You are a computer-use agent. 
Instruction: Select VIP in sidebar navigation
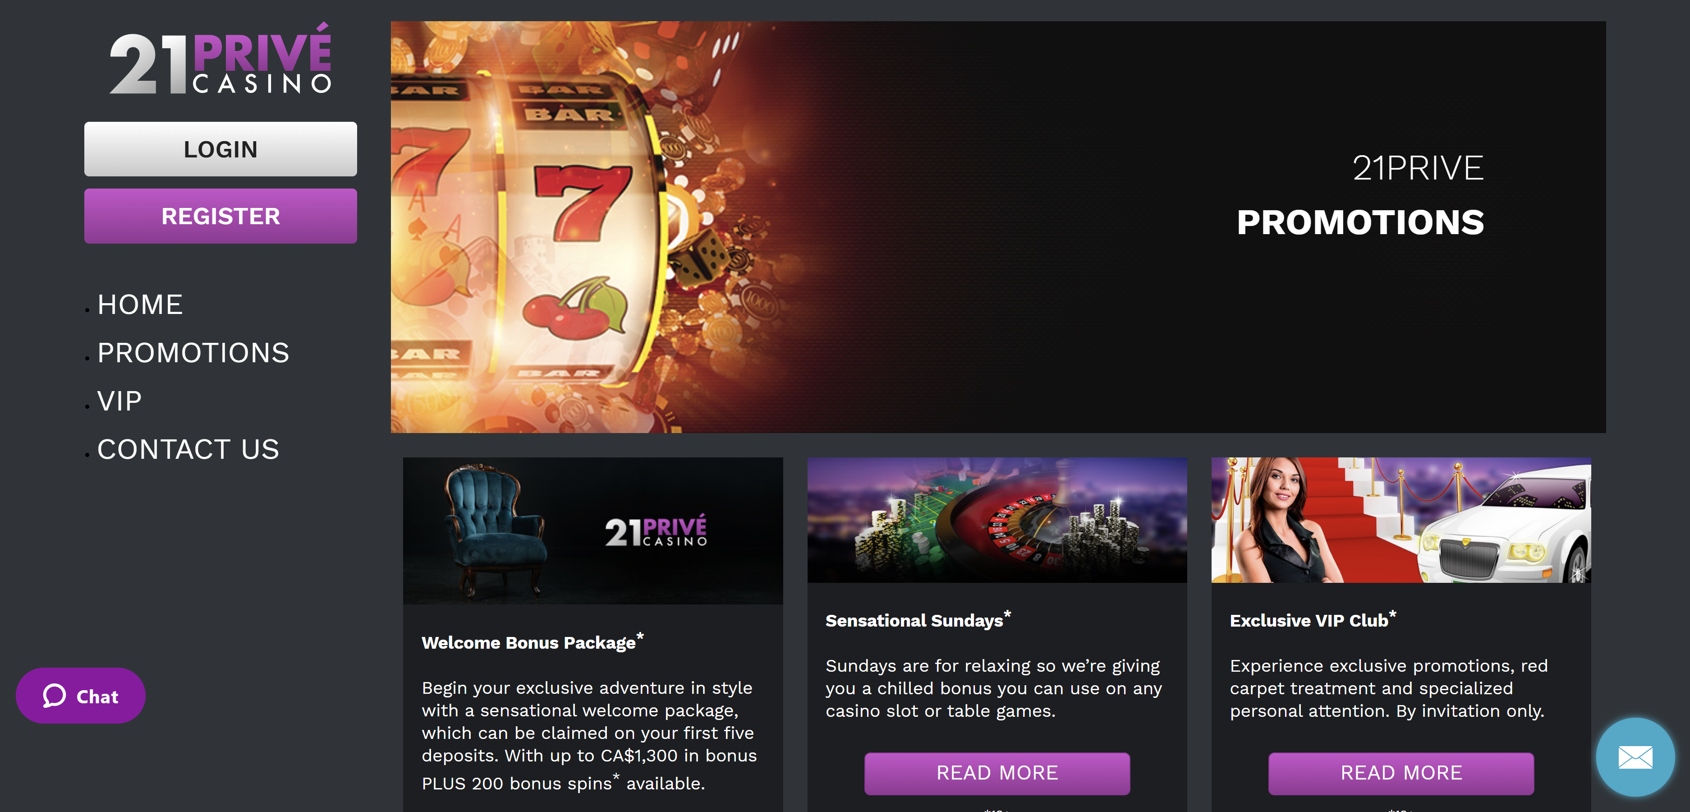pyautogui.click(x=119, y=401)
